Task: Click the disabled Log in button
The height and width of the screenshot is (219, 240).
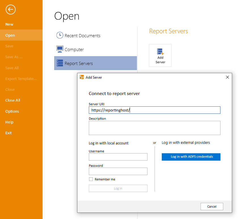Action: [x=118, y=188]
